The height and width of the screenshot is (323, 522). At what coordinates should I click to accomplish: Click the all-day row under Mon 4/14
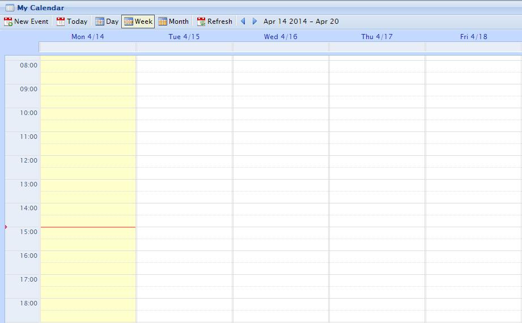[x=87, y=47]
